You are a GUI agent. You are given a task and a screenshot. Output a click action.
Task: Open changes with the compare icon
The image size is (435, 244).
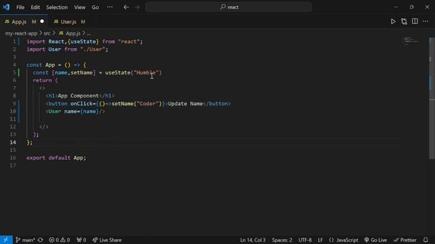click(404, 21)
